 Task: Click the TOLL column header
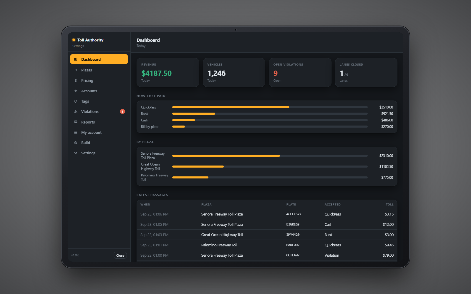pos(390,205)
